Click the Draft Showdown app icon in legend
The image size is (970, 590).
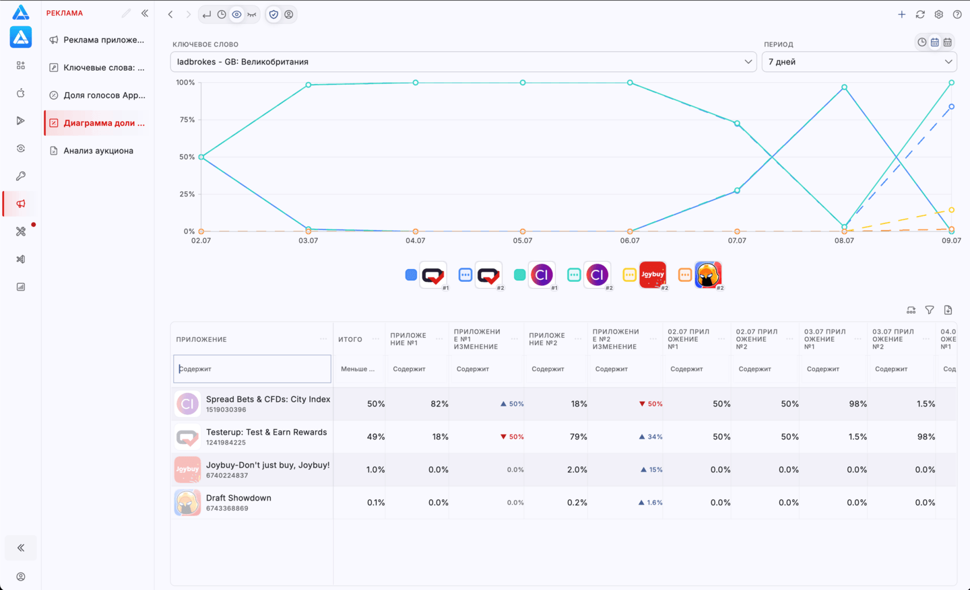coord(708,274)
